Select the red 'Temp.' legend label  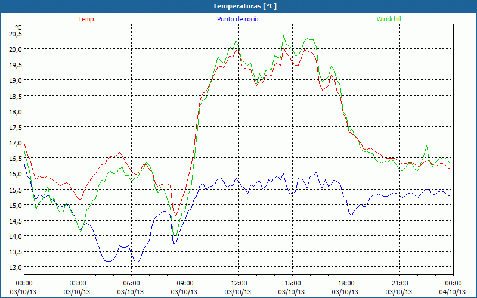(87, 19)
